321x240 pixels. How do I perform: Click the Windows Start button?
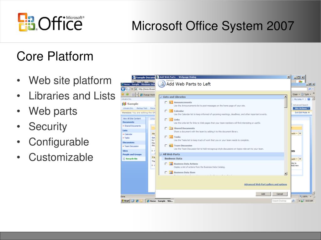(125, 201)
